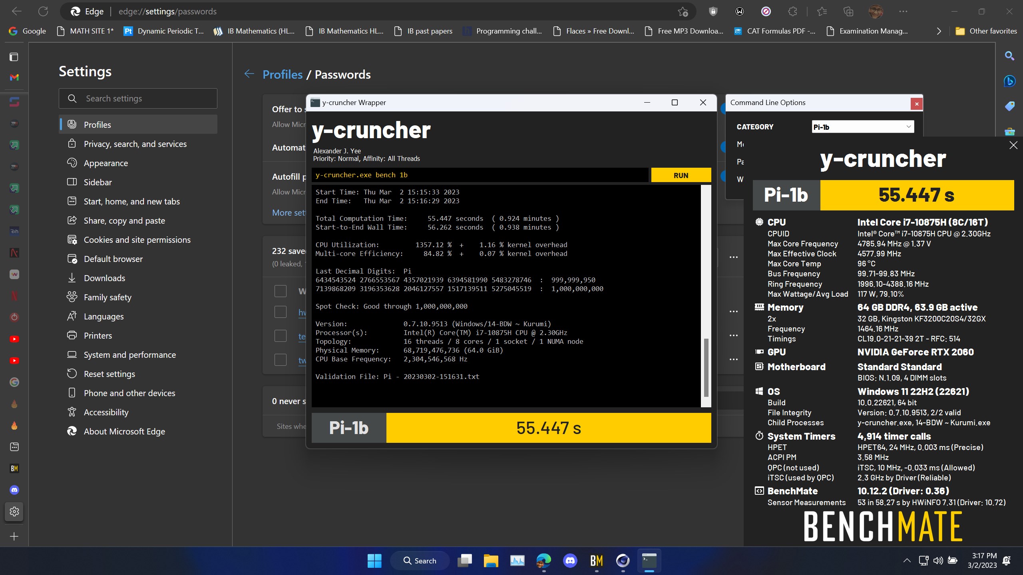The height and width of the screenshot is (575, 1023).
Task: Open more actions for the 'tw' password
Action: coord(734,359)
